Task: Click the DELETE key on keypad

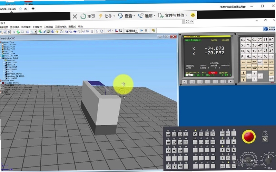Action: [x=271, y=67]
